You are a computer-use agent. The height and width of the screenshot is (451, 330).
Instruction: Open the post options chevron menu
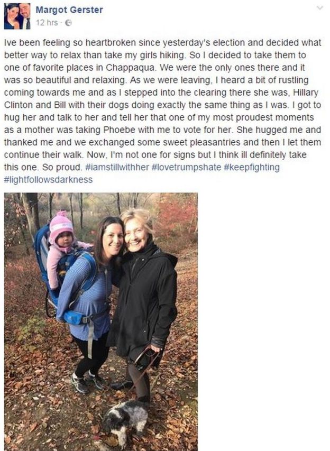(319, 8)
